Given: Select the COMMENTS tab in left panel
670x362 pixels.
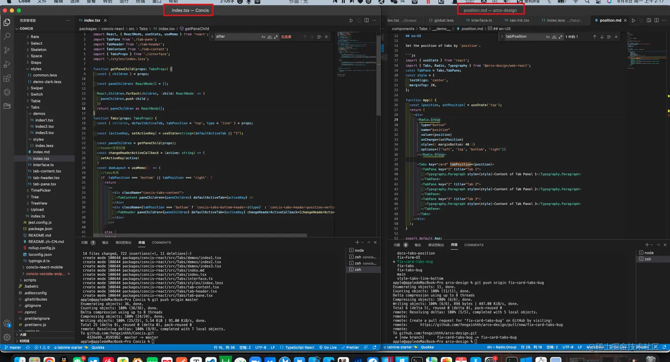Looking at the screenshot, I should [161, 242].
